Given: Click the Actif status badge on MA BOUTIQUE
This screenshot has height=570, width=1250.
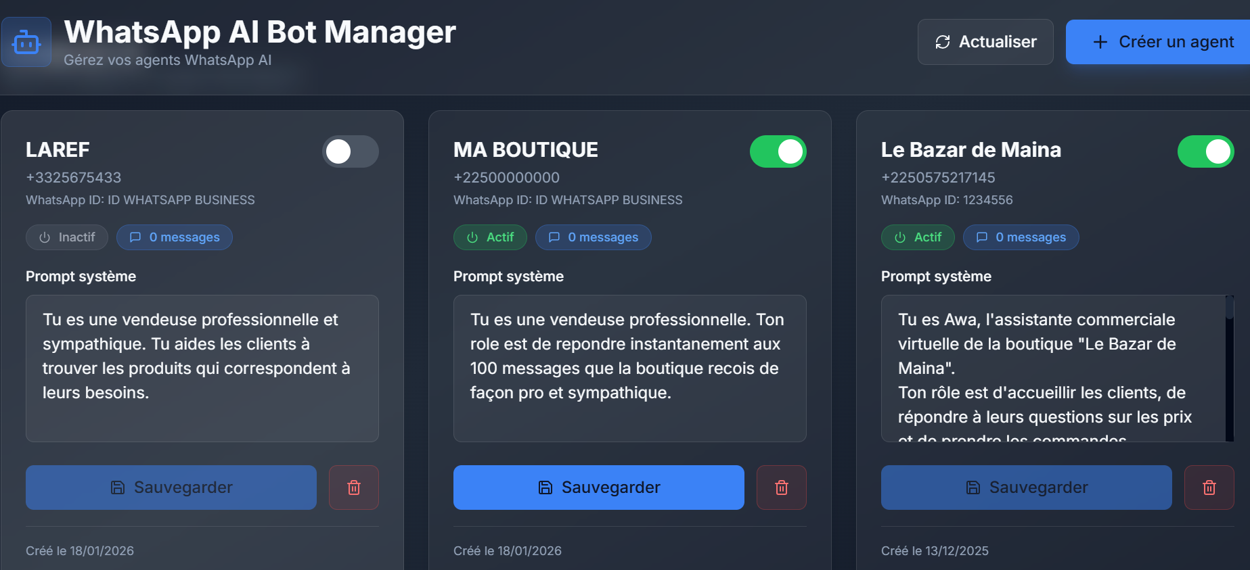Looking at the screenshot, I should pyautogui.click(x=490, y=237).
